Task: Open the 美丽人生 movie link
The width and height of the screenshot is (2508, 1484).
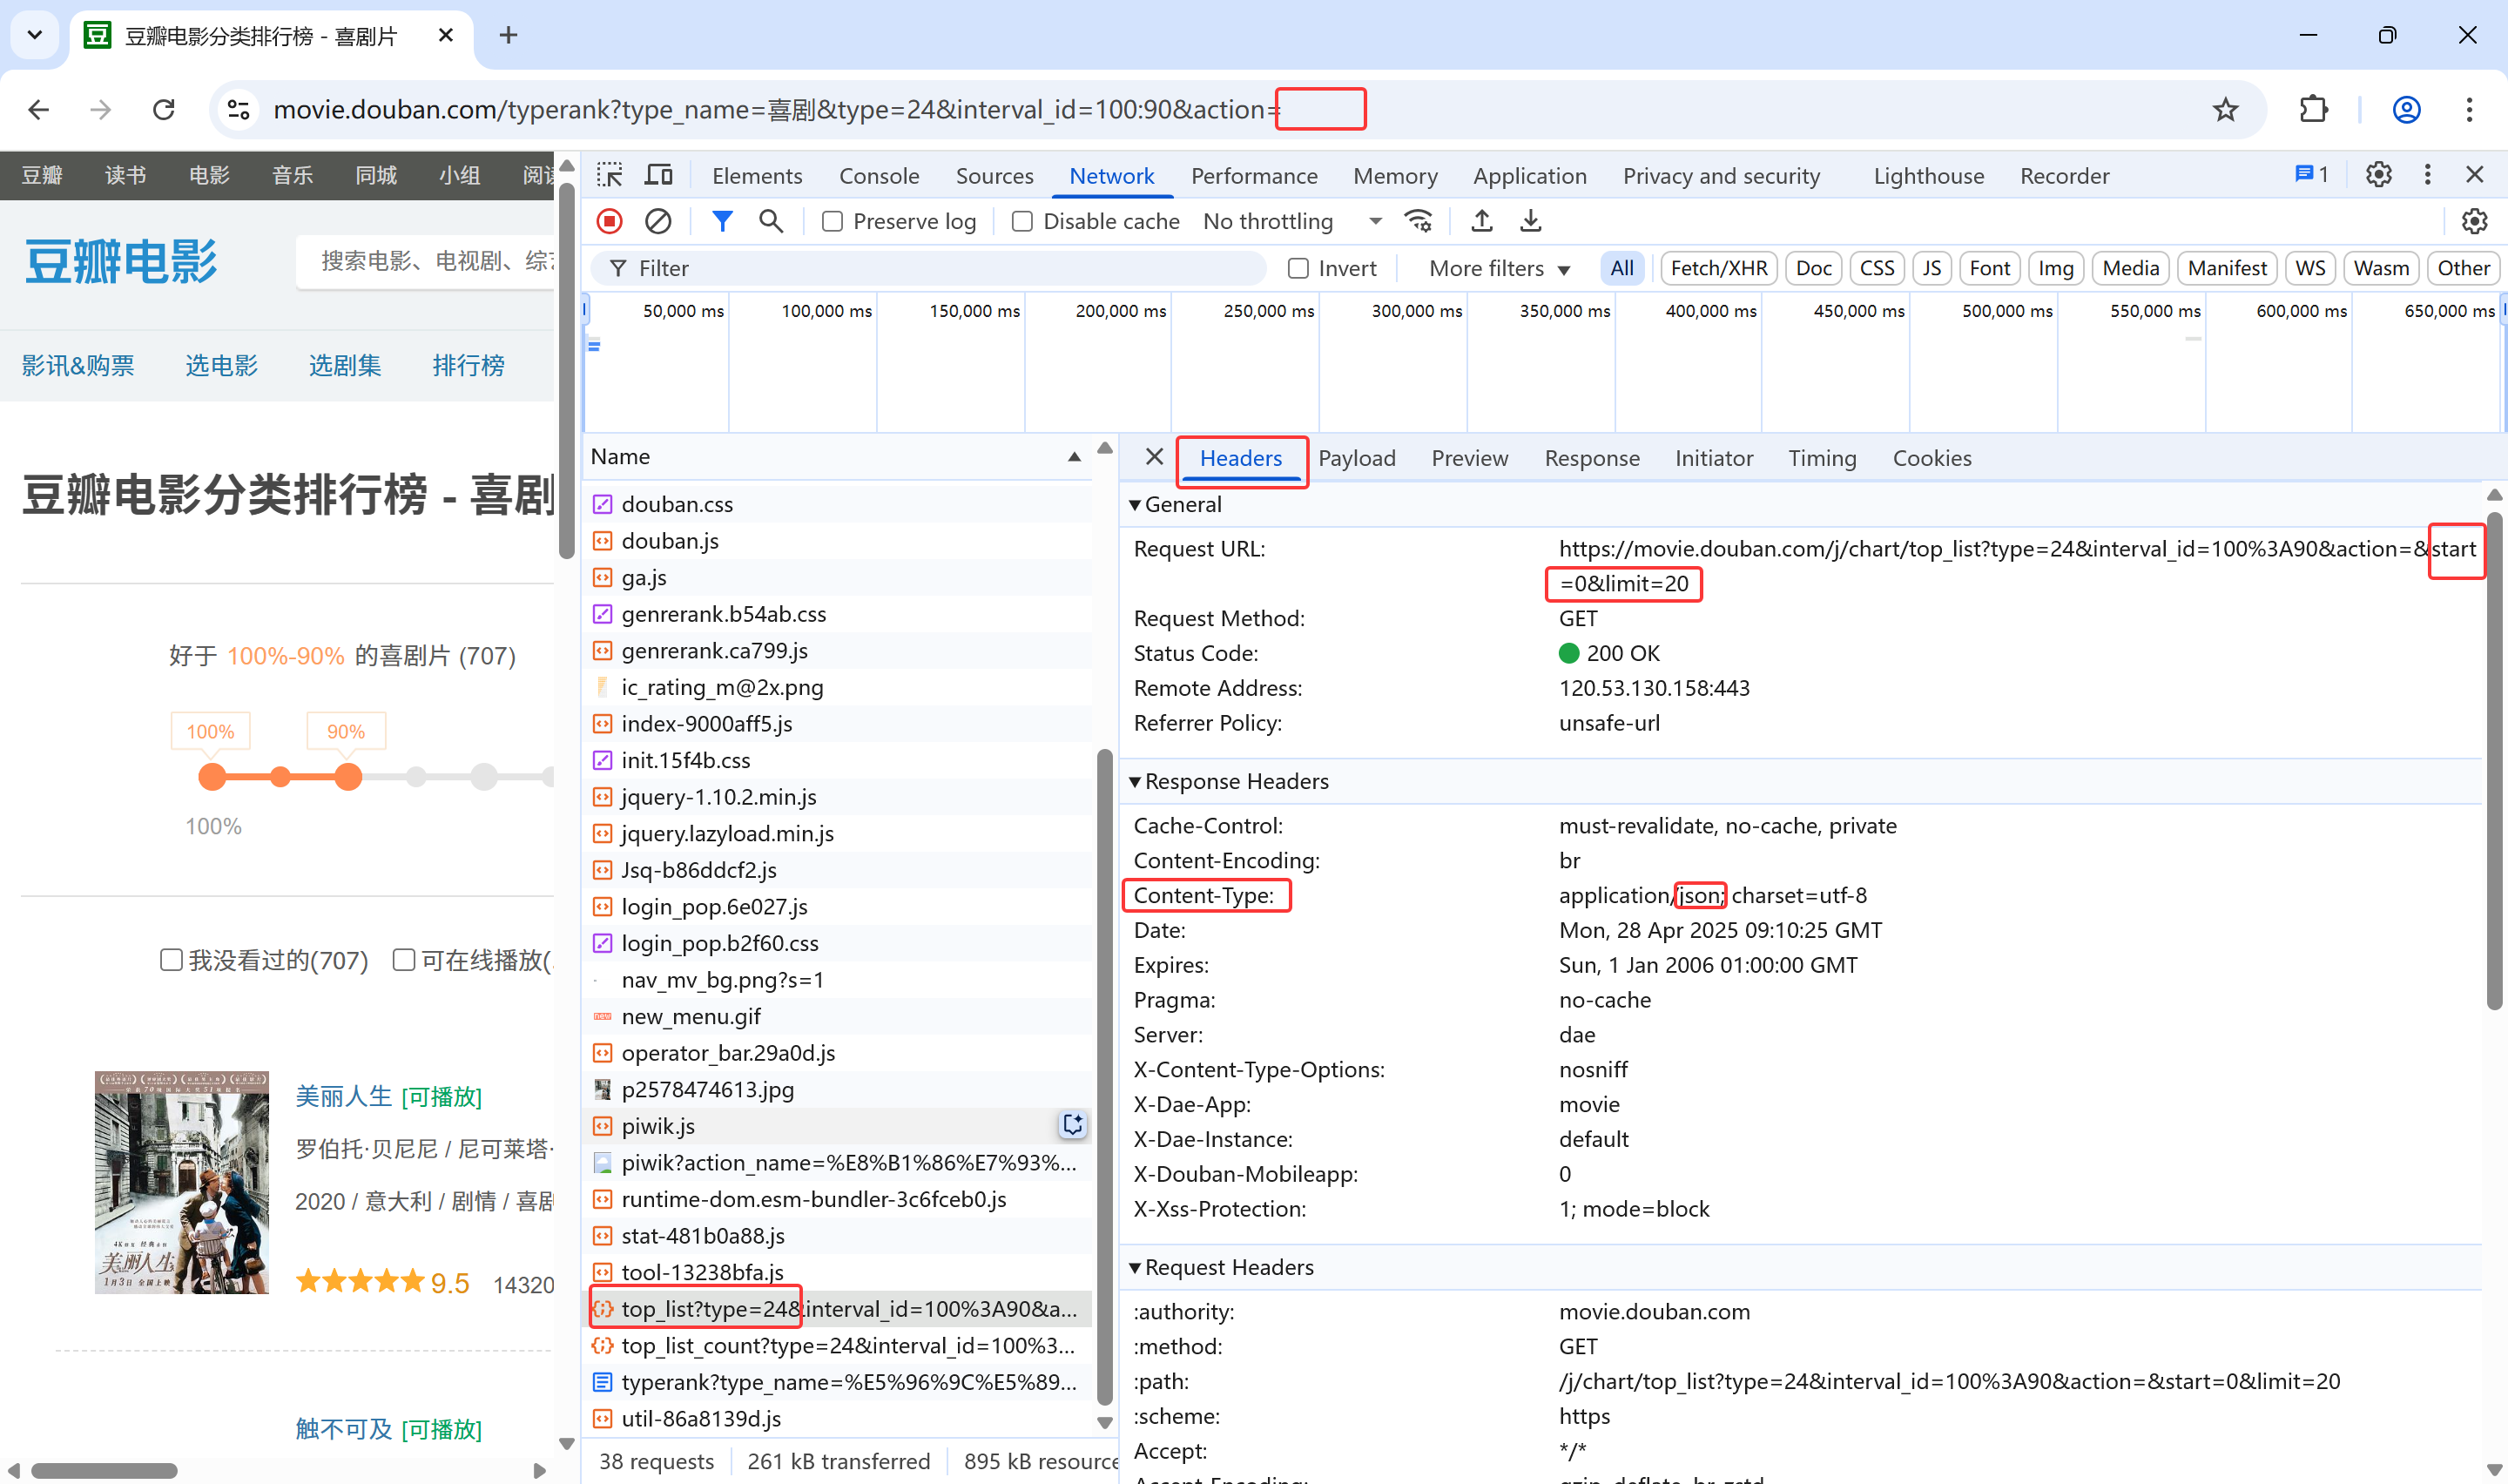Action: pyautogui.click(x=343, y=1096)
